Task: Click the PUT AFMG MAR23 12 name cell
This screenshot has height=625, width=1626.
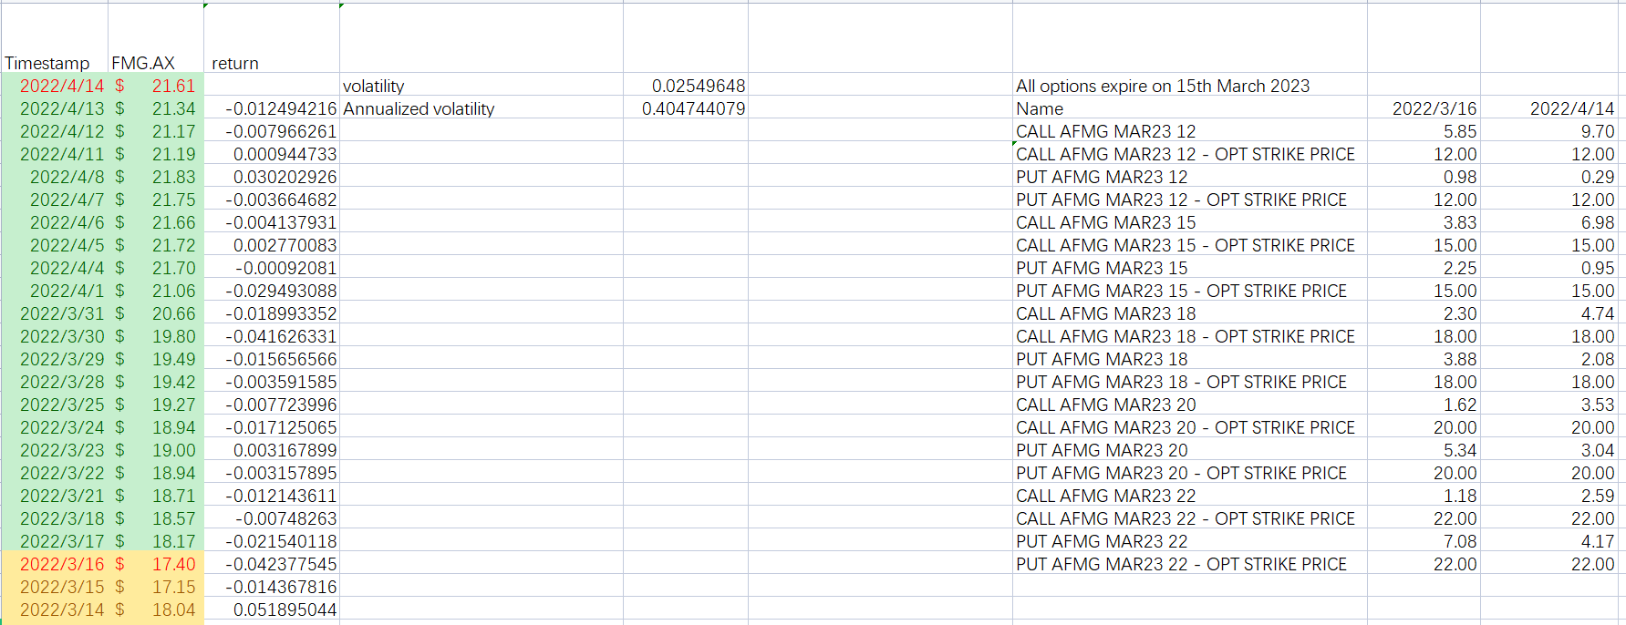Action: pos(1190,177)
